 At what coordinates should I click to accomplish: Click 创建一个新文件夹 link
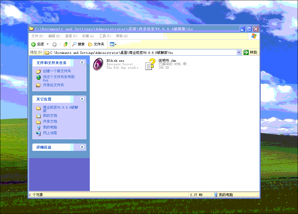(57, 71)
